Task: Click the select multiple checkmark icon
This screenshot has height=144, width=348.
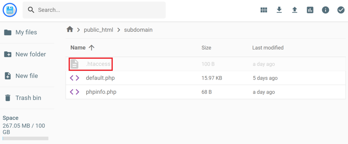Action: (x=341, y=10)
